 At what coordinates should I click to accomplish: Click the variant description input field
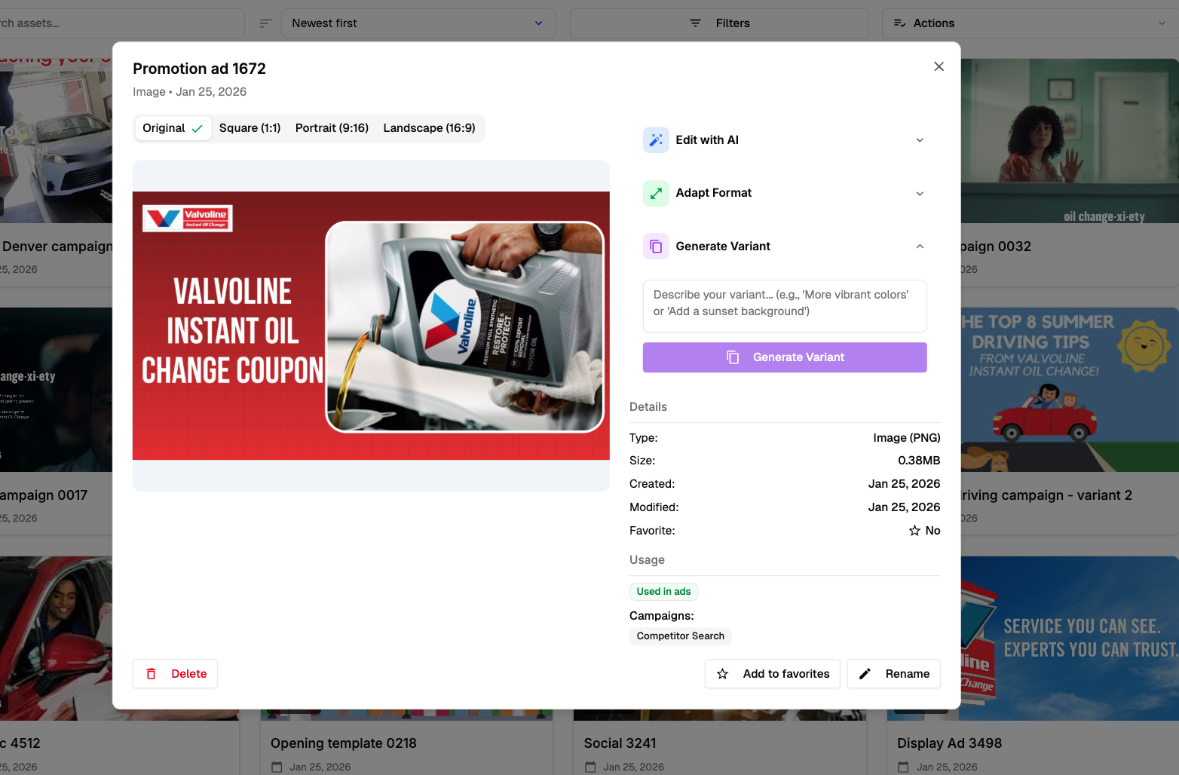coord(784,305)
